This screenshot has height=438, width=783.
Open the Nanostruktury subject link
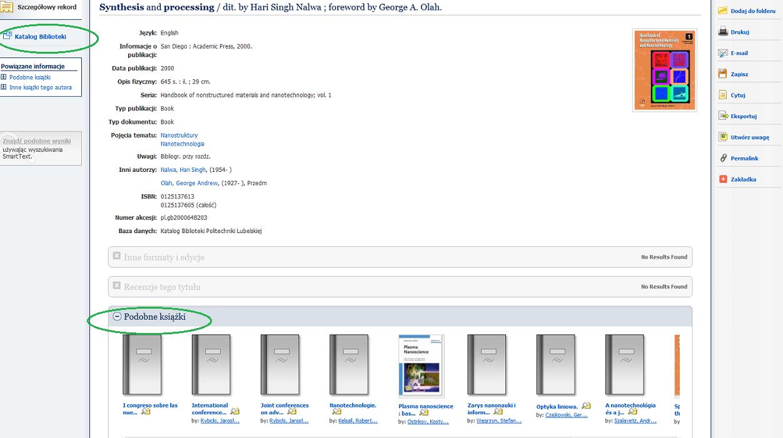pyautogui.click(x=179, y=136)
